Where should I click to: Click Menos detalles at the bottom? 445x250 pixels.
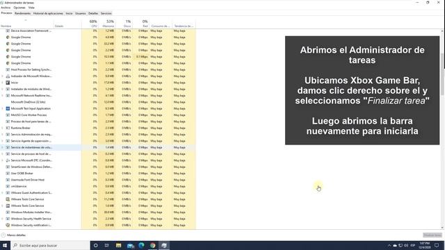click(14, 235)
